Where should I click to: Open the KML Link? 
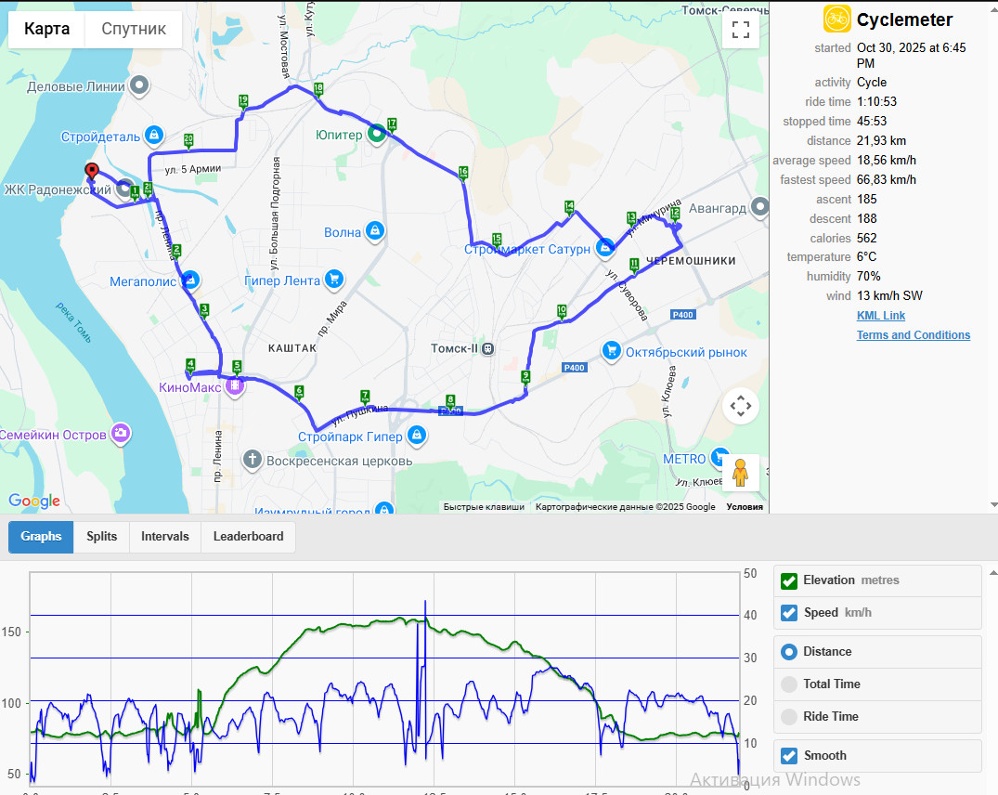click(x=881, y=316)
